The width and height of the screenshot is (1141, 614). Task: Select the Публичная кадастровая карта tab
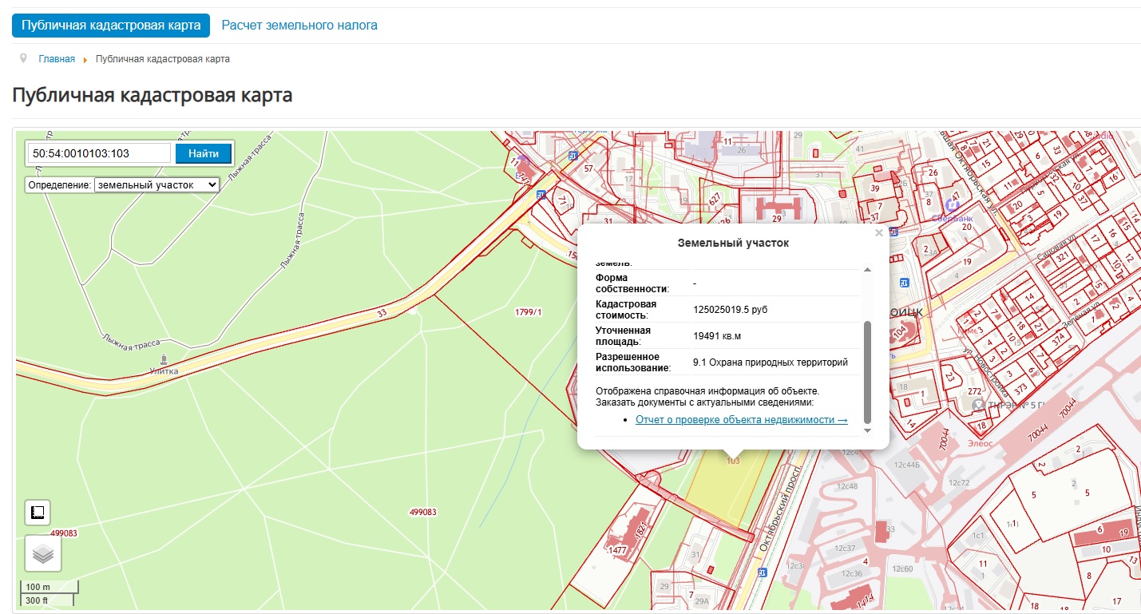(111, 26)
